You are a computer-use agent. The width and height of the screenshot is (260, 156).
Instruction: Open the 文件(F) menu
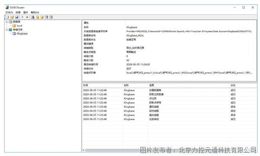point(9,12)
